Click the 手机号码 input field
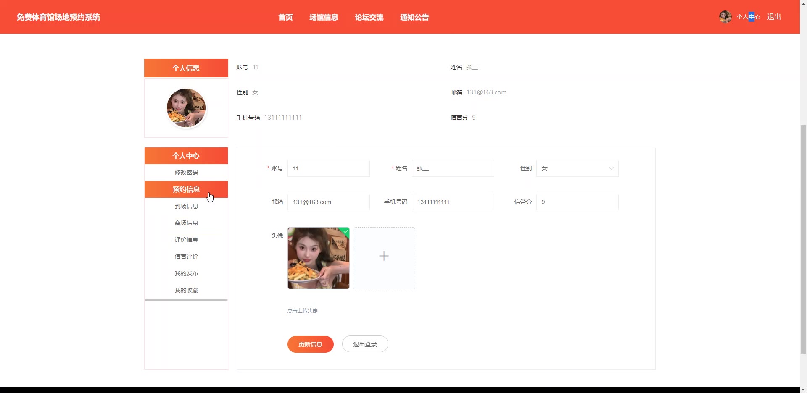807x393 pixels. click(x=453, y=202)
